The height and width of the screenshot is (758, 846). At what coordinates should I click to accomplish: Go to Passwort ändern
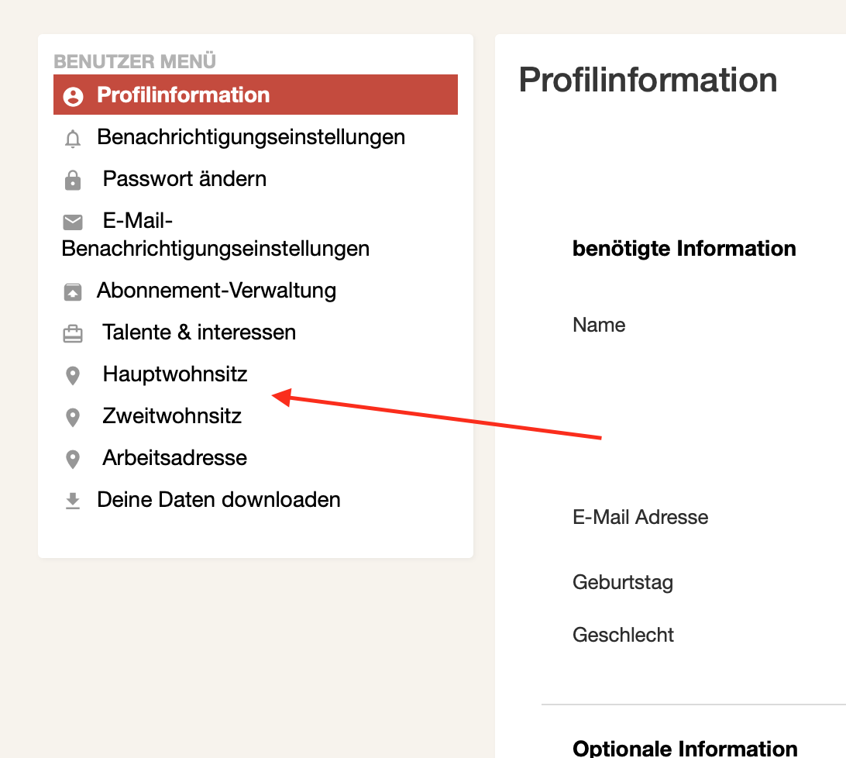point(184,179)
